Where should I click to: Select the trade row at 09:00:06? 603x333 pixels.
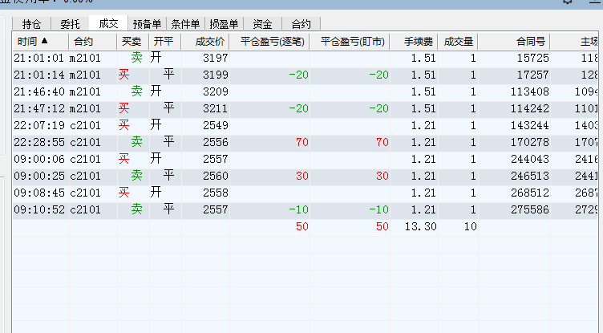[305, 160]
